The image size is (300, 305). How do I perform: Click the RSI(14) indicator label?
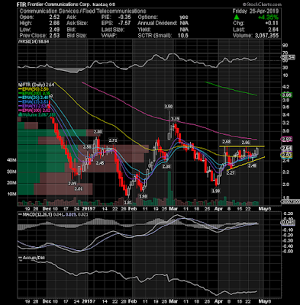click(34, 41)
